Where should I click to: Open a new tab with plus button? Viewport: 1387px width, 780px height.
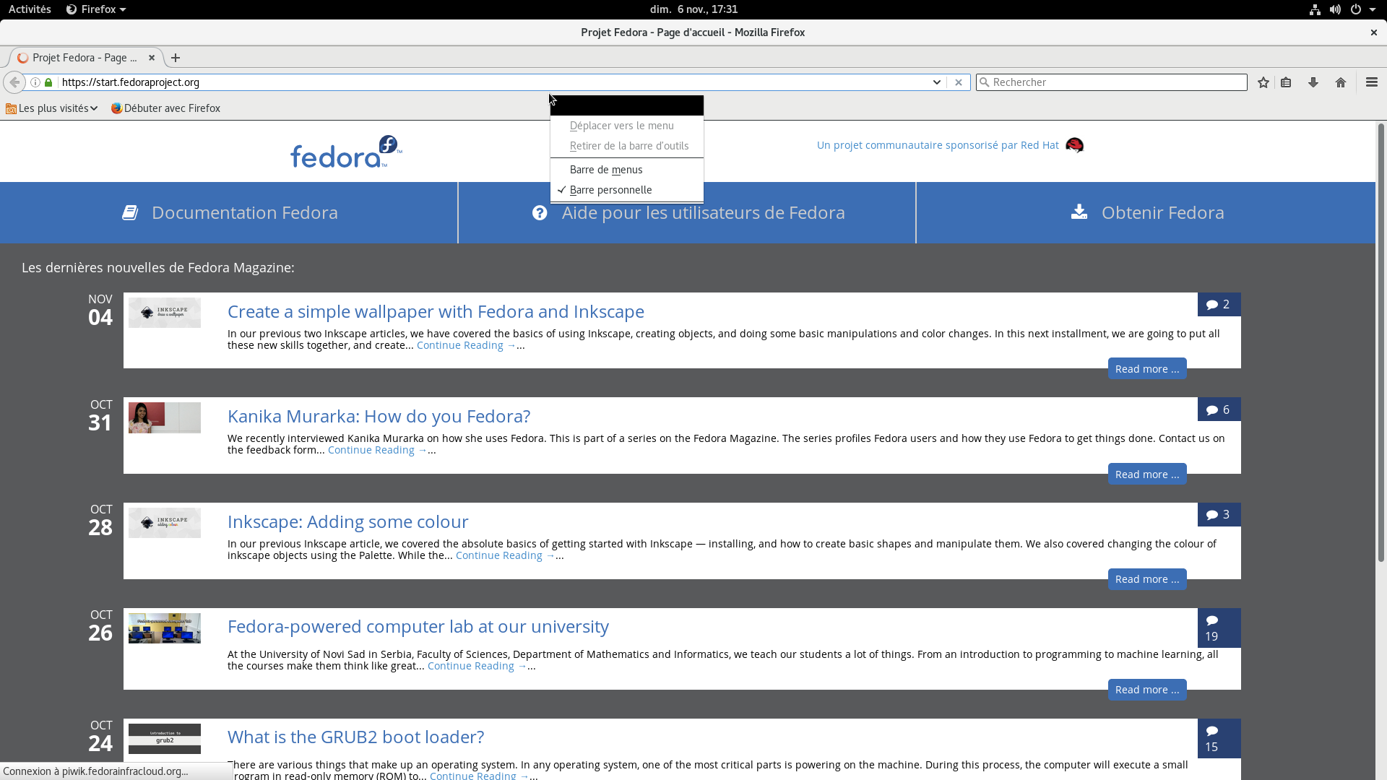[176, 58]
